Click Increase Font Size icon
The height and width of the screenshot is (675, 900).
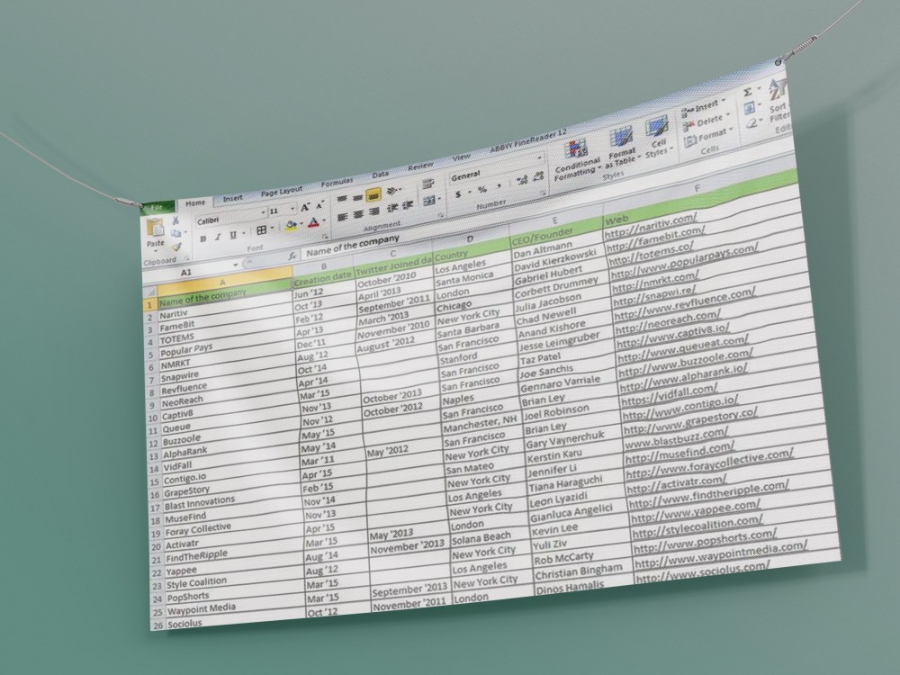(305, 207)
